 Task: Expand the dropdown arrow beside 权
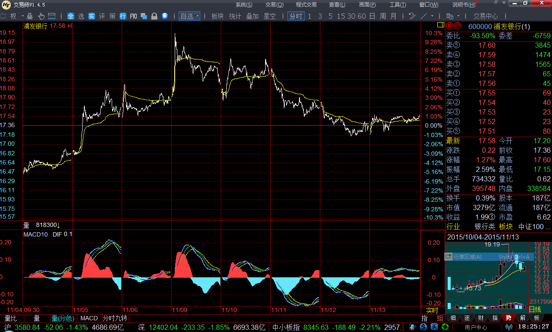22,16
